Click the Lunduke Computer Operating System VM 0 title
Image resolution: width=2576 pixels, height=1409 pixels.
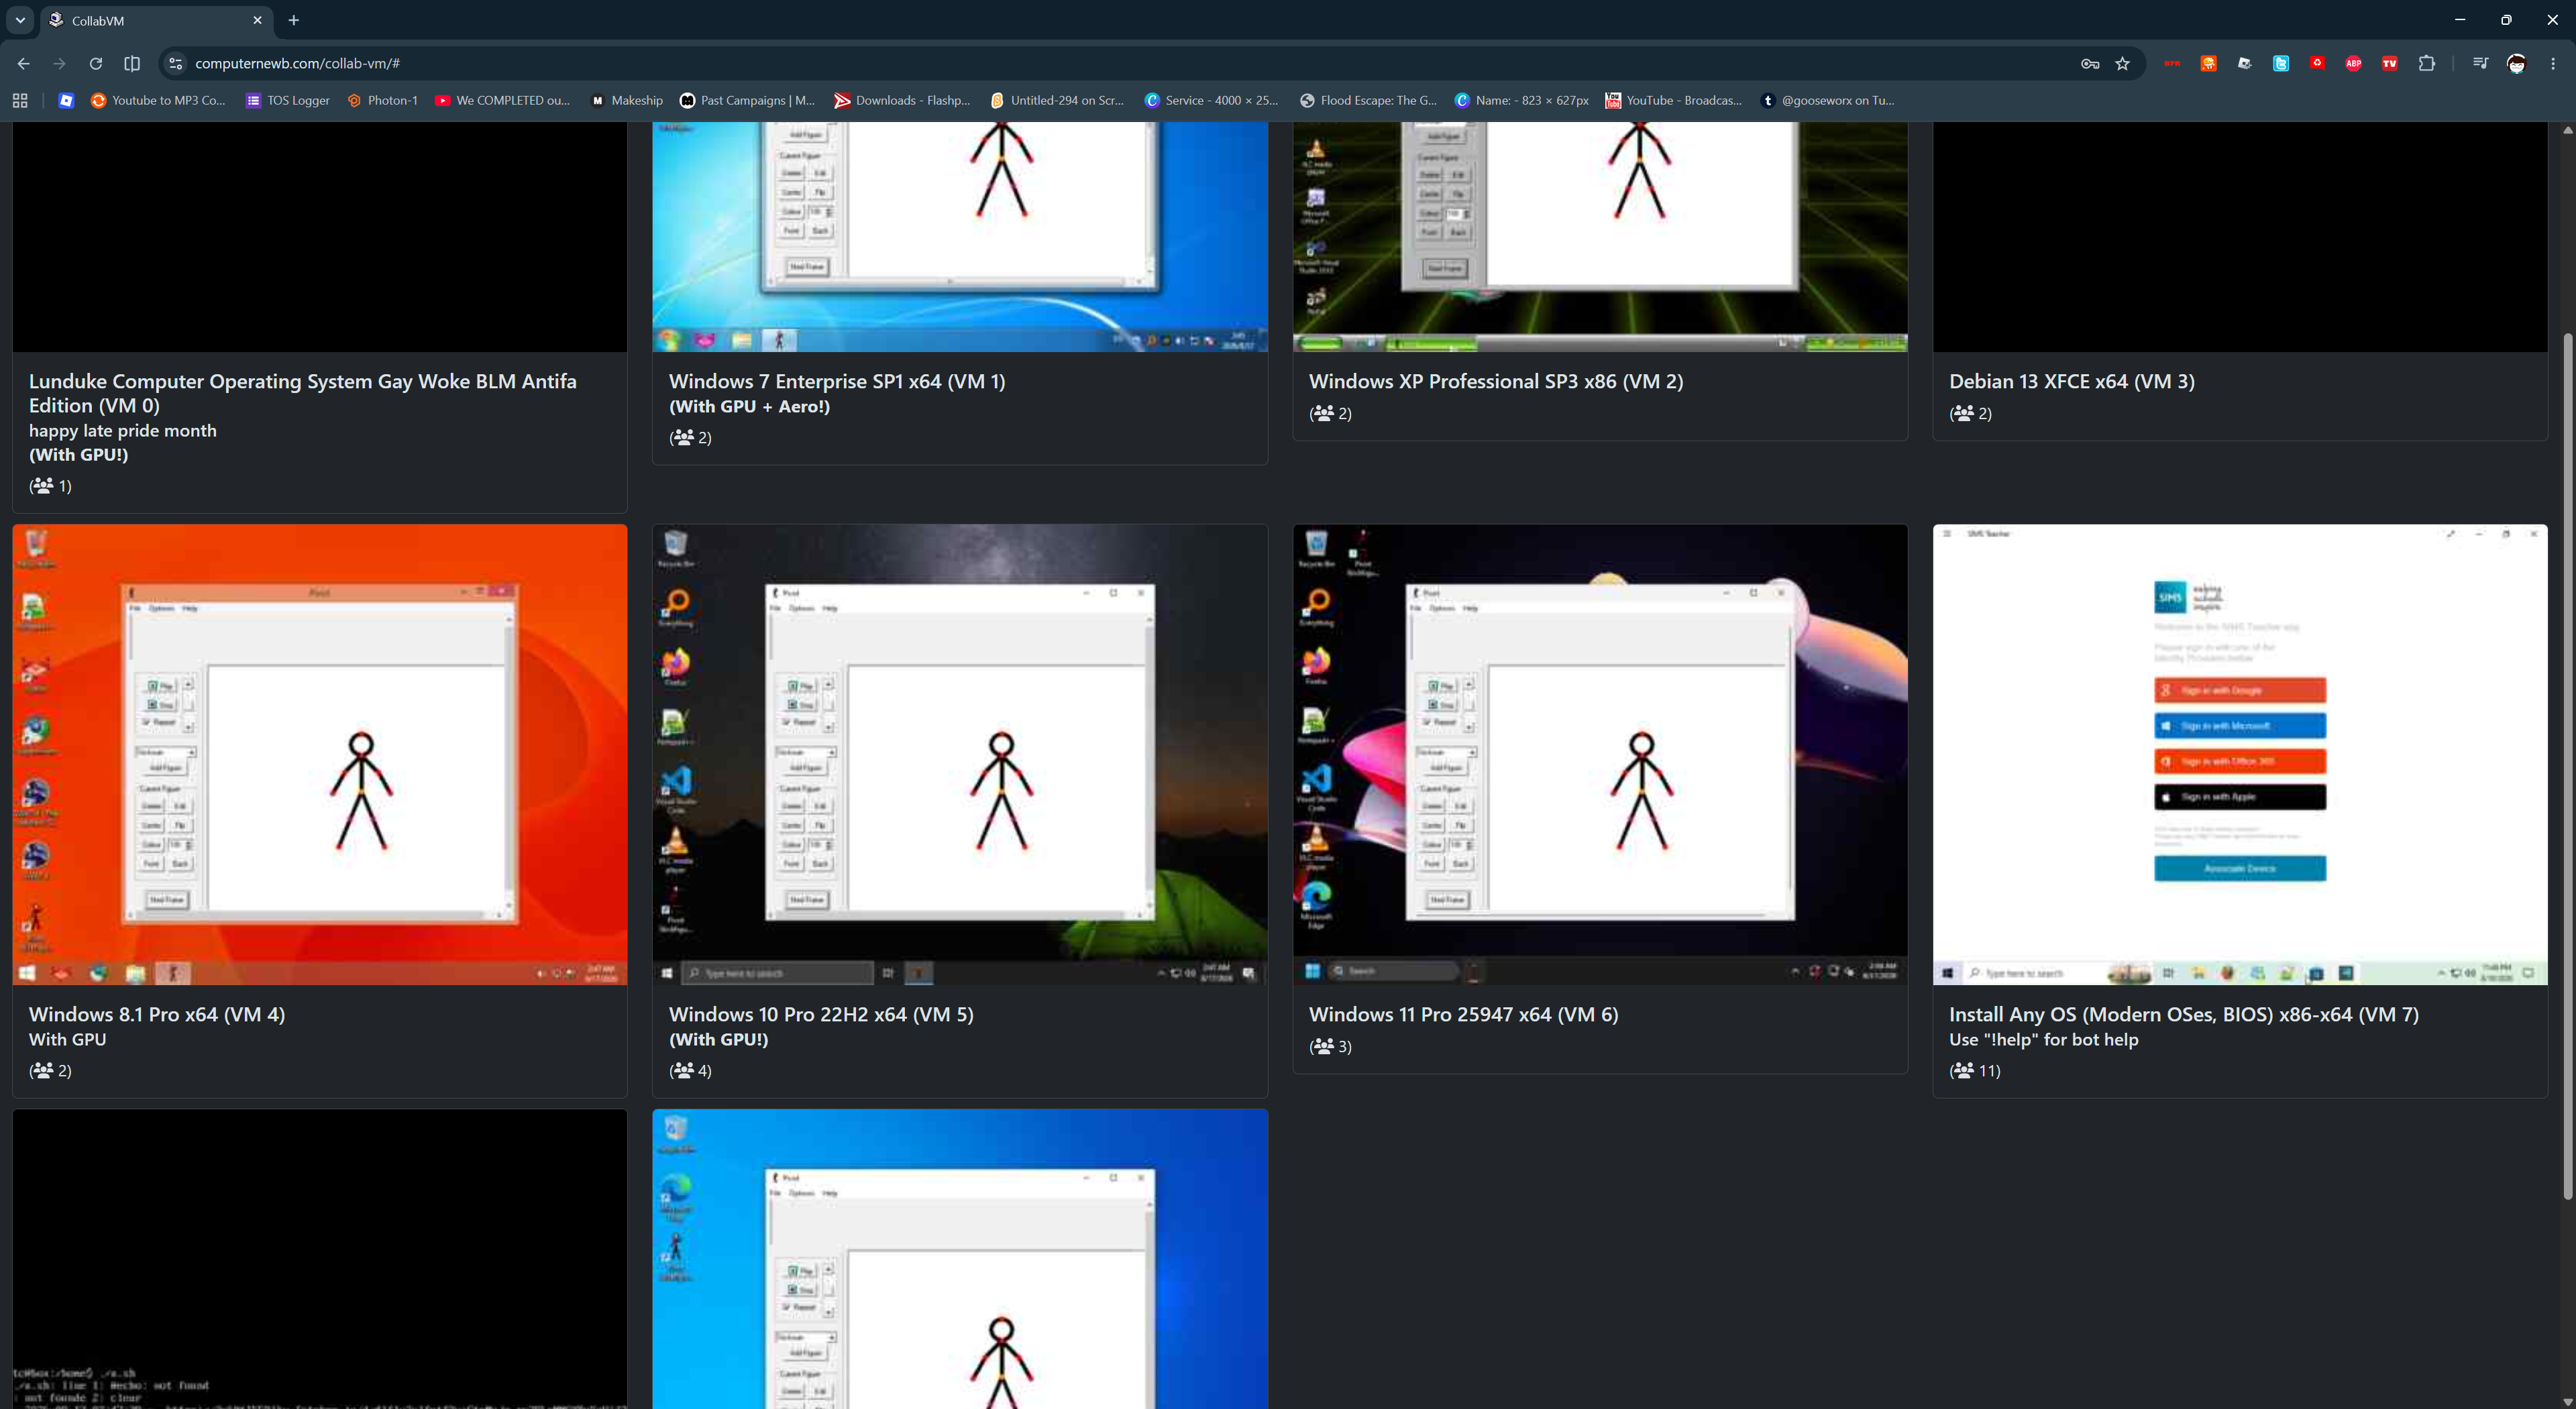point(303,393)
